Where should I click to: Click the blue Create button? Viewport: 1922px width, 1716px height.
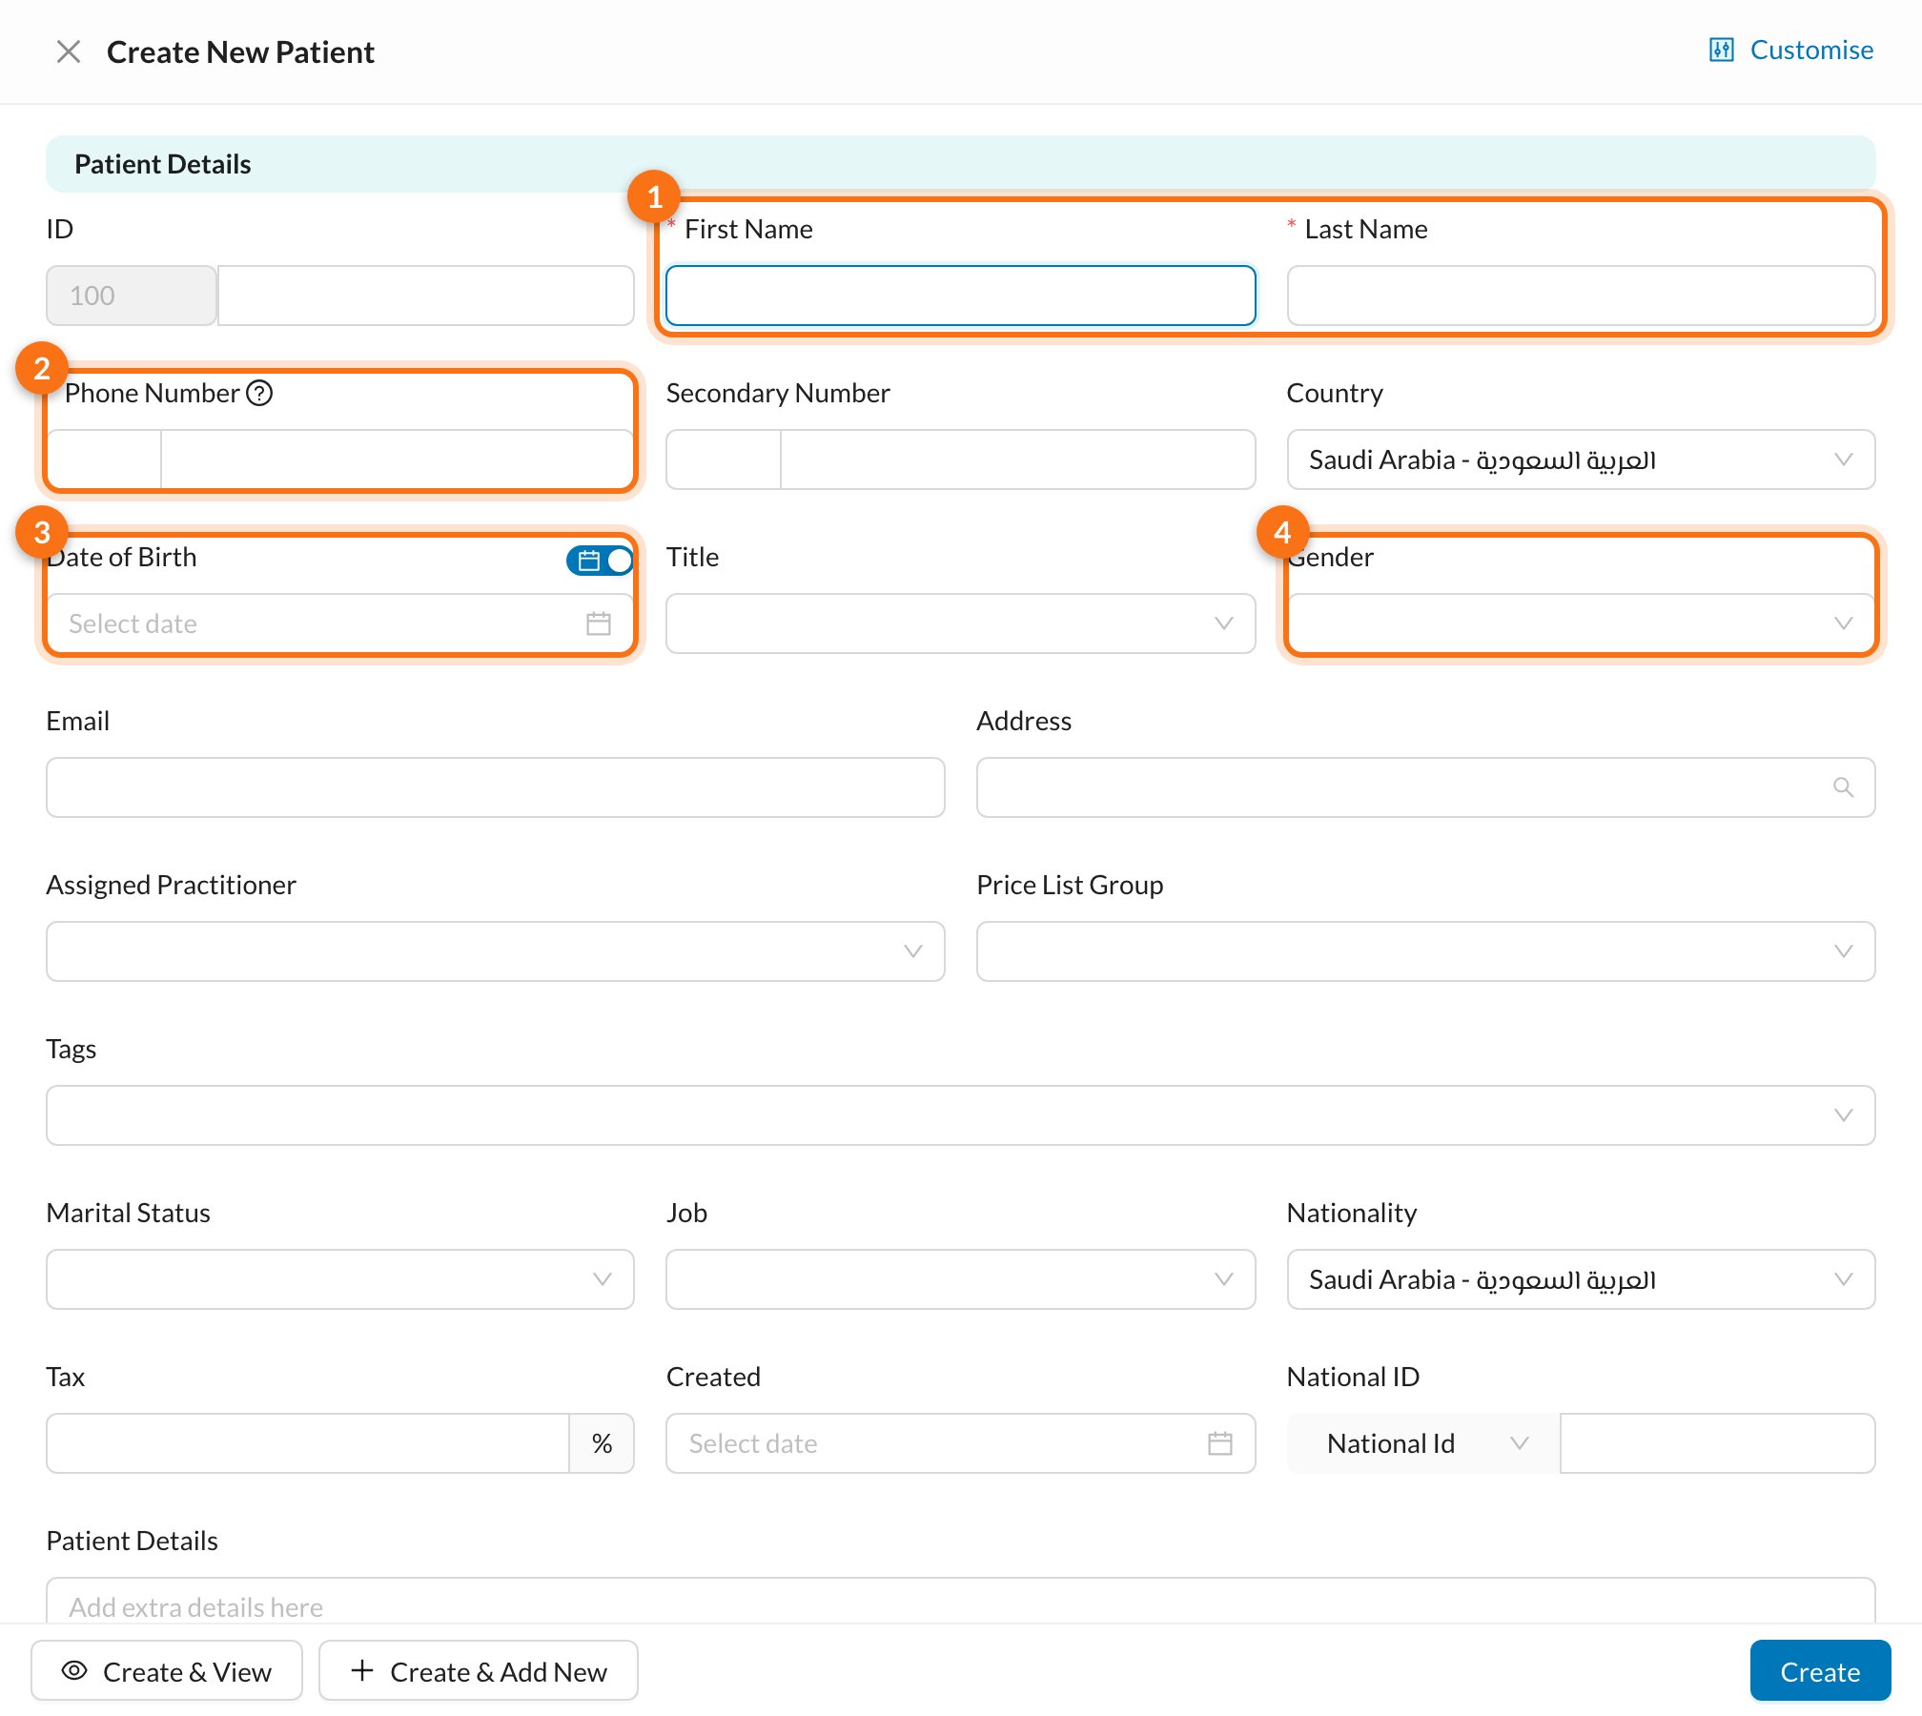coord(1820,1670)
